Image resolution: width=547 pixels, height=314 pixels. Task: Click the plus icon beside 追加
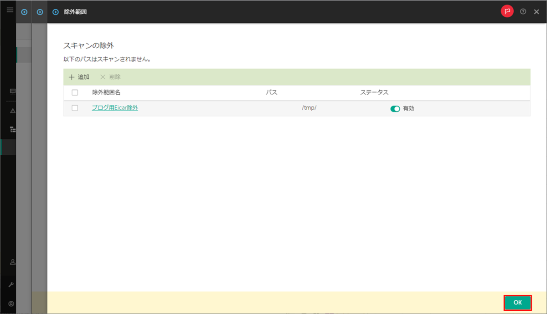(71, 77)
